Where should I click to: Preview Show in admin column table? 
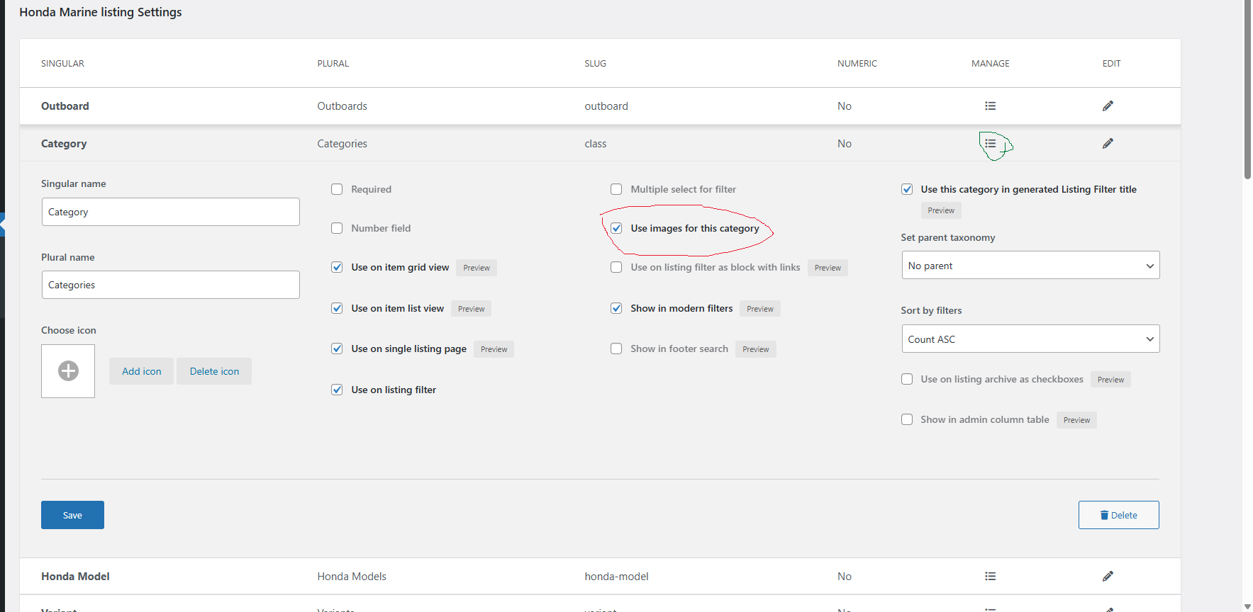(1076, 420)
